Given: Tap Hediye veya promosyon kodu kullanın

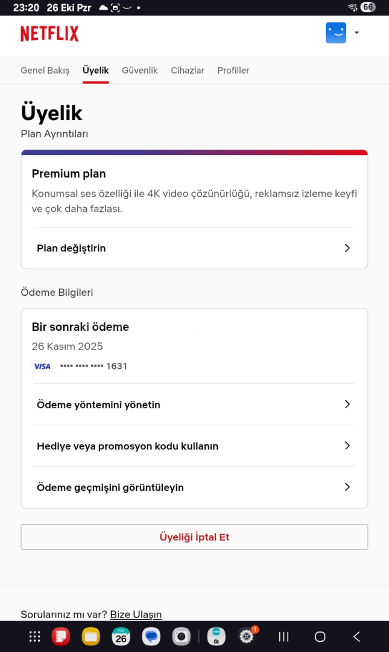Looking at the screenshot, I should [194, 446].
